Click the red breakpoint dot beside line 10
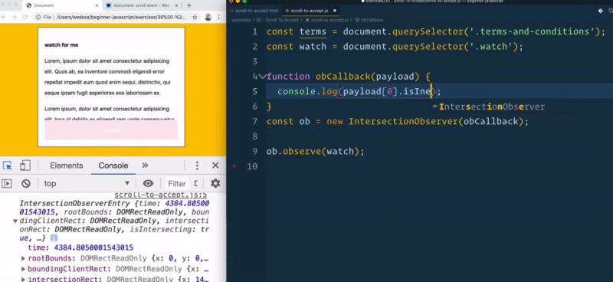The height and width of the screenshot is (282, 613). click(x=234, y=166)
